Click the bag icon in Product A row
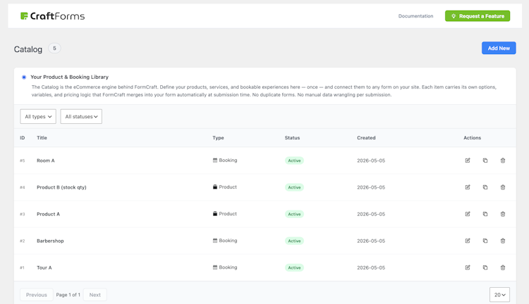This screenshot has height=304, width=529. point(215,214)
